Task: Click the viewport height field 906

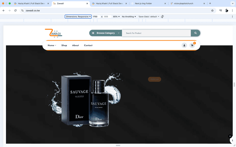Action: coord(107,16)
